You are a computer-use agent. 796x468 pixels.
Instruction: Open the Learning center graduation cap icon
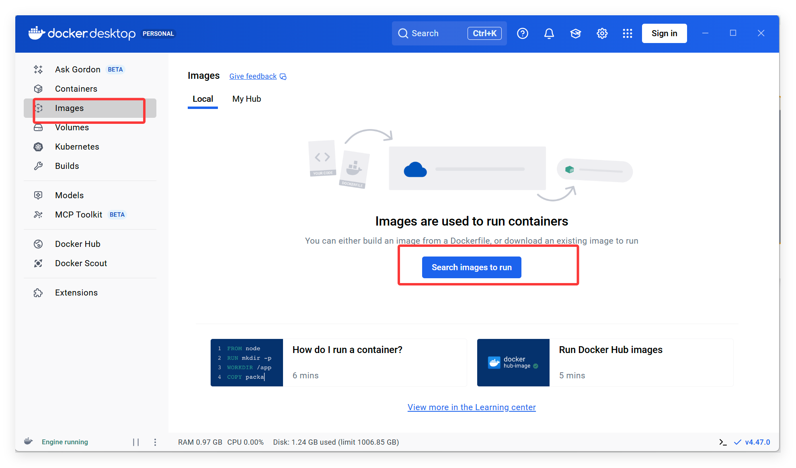coord(575,33)
